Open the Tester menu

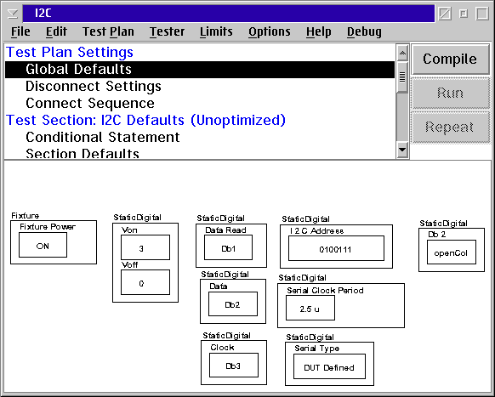[x=167, y=31]
